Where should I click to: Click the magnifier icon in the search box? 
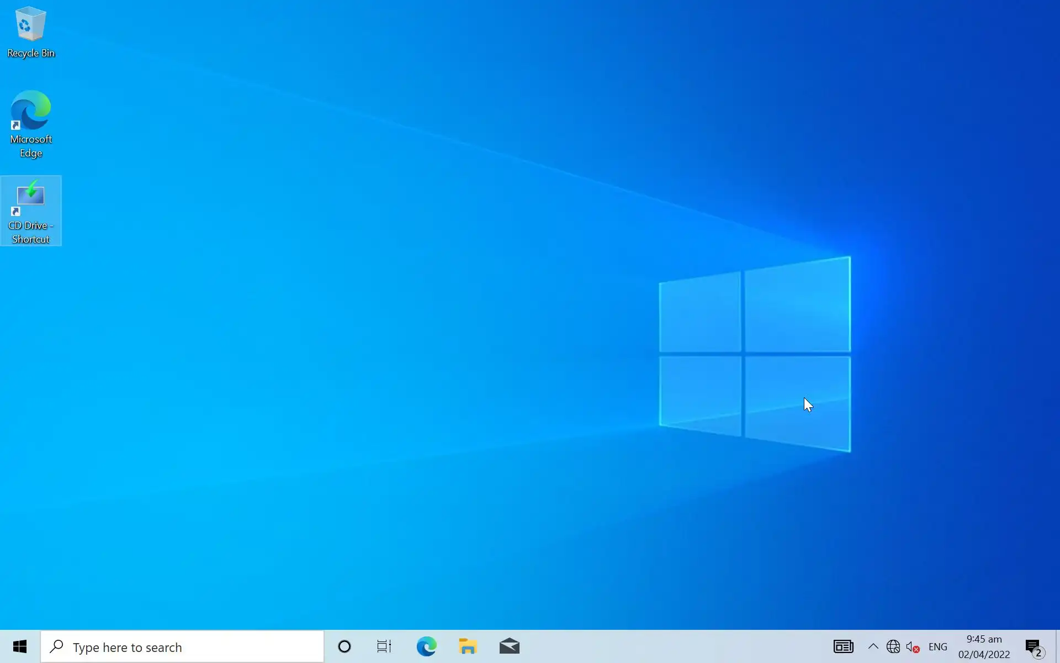tap(56, 646)
